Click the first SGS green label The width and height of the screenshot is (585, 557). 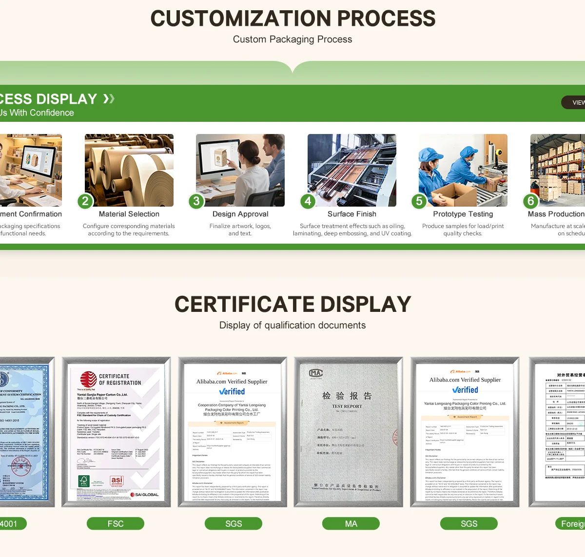pos(234,524)
